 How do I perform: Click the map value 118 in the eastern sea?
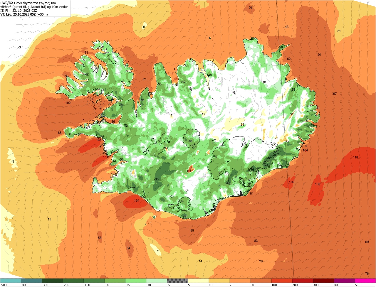click(355, 158)
